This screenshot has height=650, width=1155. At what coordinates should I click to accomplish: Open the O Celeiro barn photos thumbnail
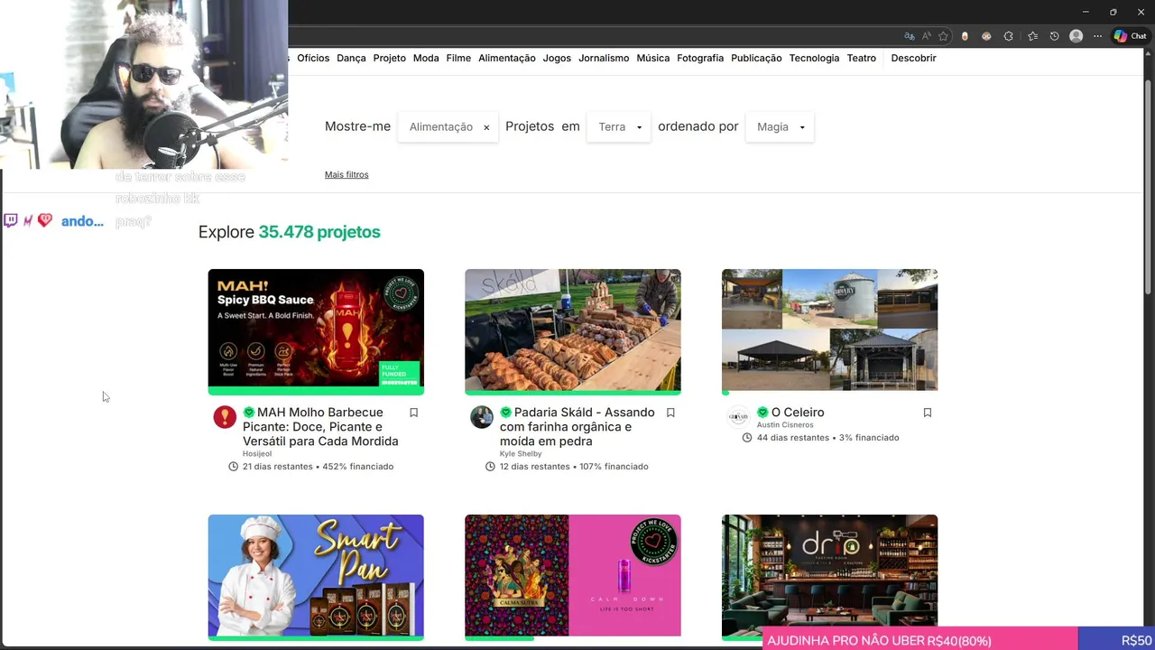coord(829,330)
